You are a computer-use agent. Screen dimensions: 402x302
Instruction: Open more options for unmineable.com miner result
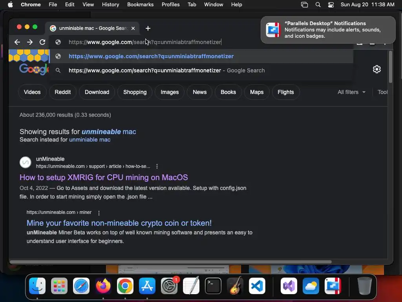point(99,213)
